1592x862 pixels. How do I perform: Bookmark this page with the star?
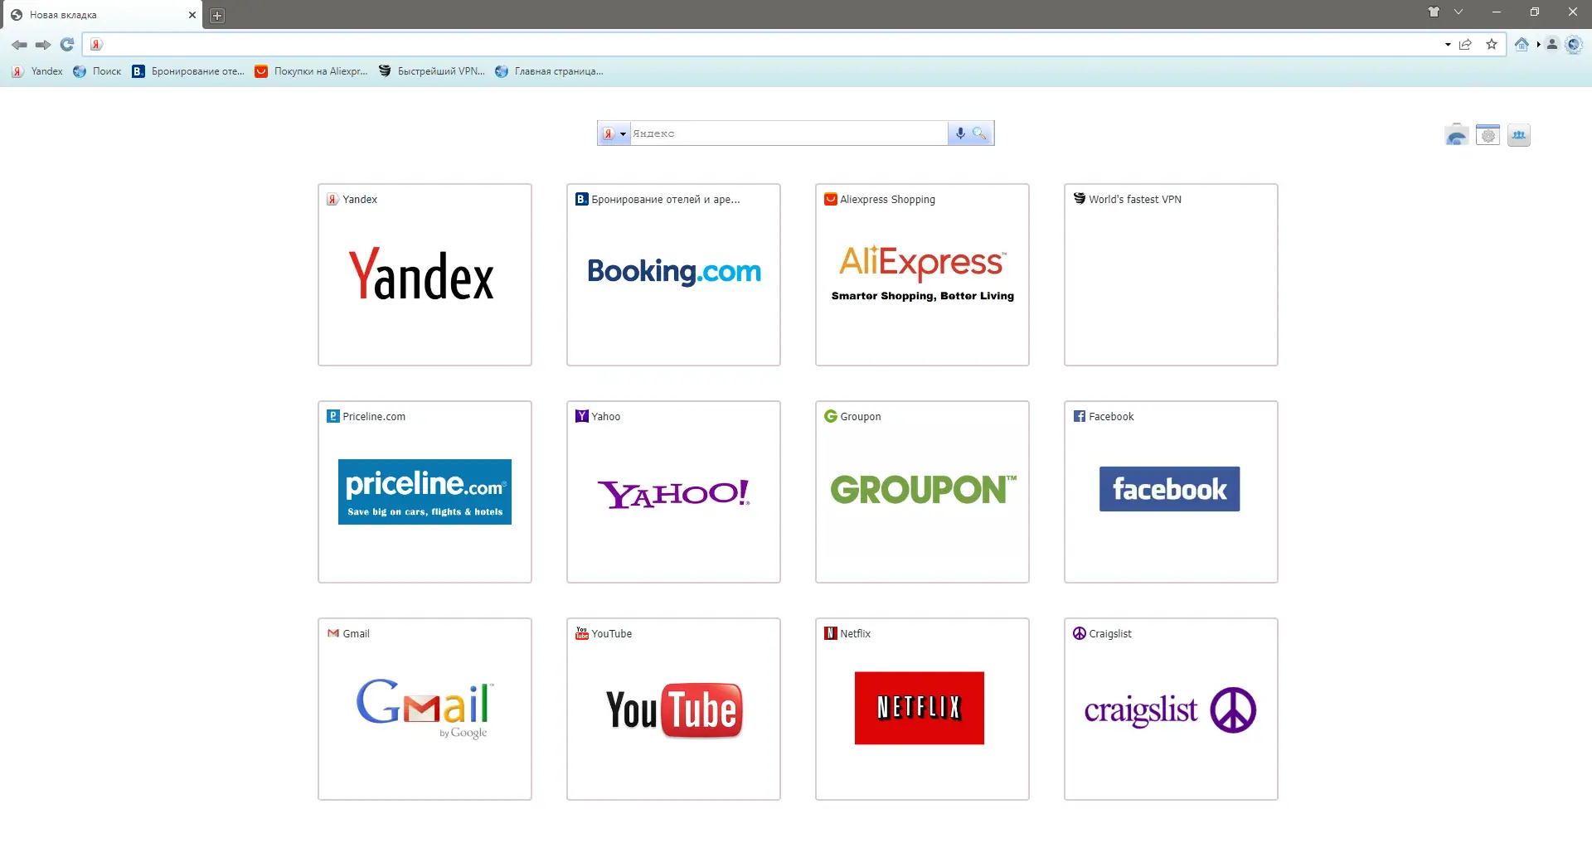[1492, 45]
